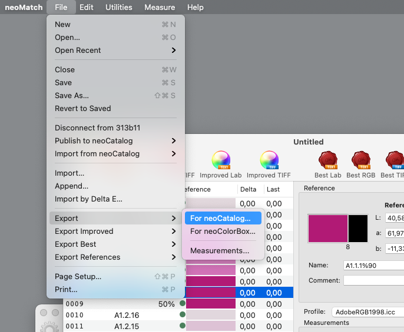Image resolution: width=404 pixels, height=332 pixels.
Task: Click the L value field
Action: [x=395, y=218]
